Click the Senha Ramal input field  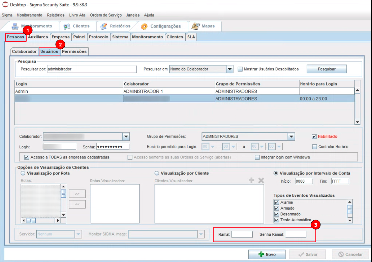(x=296, y=234)
